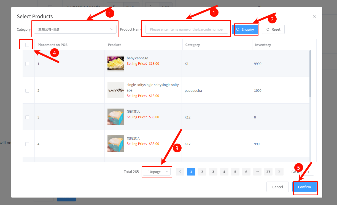337x205 pixels.
Task: Click the pagination ellipsis for more pages
Action: pos(257,172)
